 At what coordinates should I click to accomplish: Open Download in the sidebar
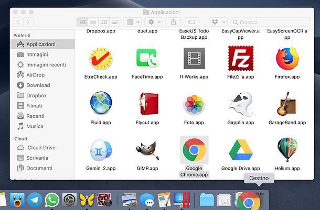coord(42,85)
